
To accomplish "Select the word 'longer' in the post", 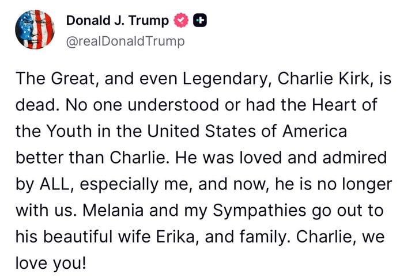I will pyautogui.click(x=367, y=184).
